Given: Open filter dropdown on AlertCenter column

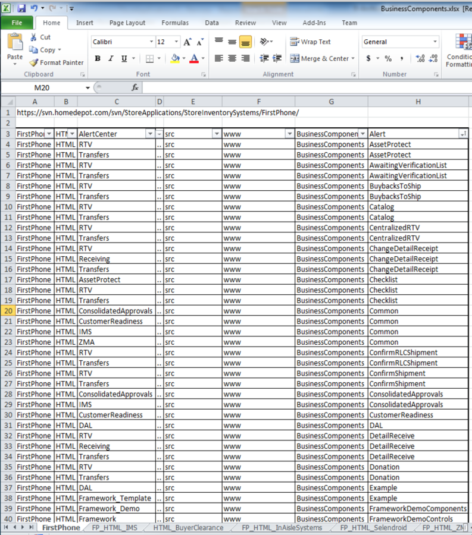Looking at the screenshot, I should (x=150, y=134).
